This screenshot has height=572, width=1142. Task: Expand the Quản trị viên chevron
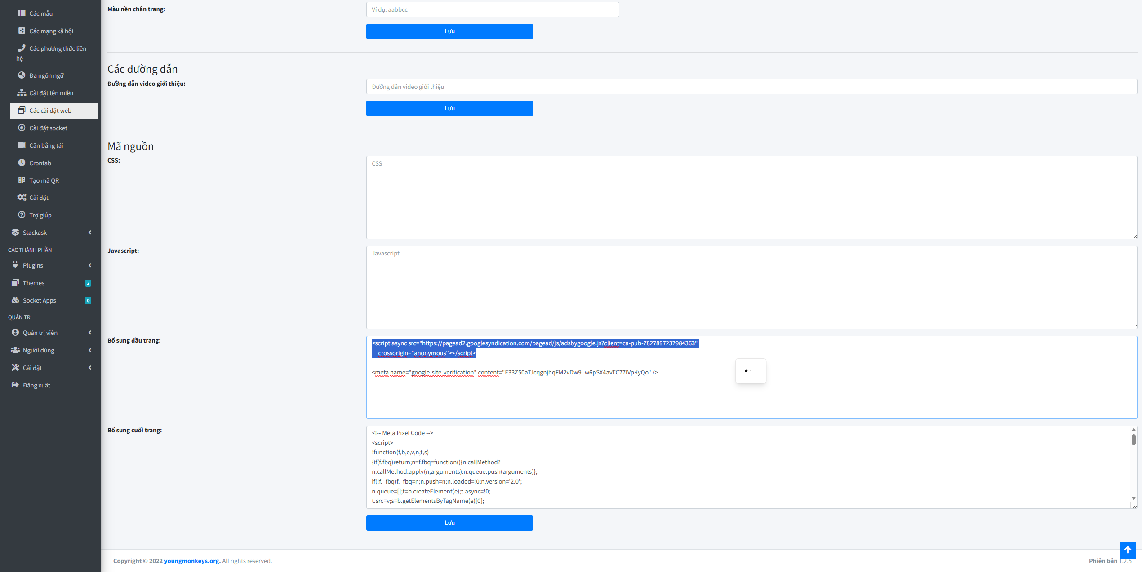90,333
